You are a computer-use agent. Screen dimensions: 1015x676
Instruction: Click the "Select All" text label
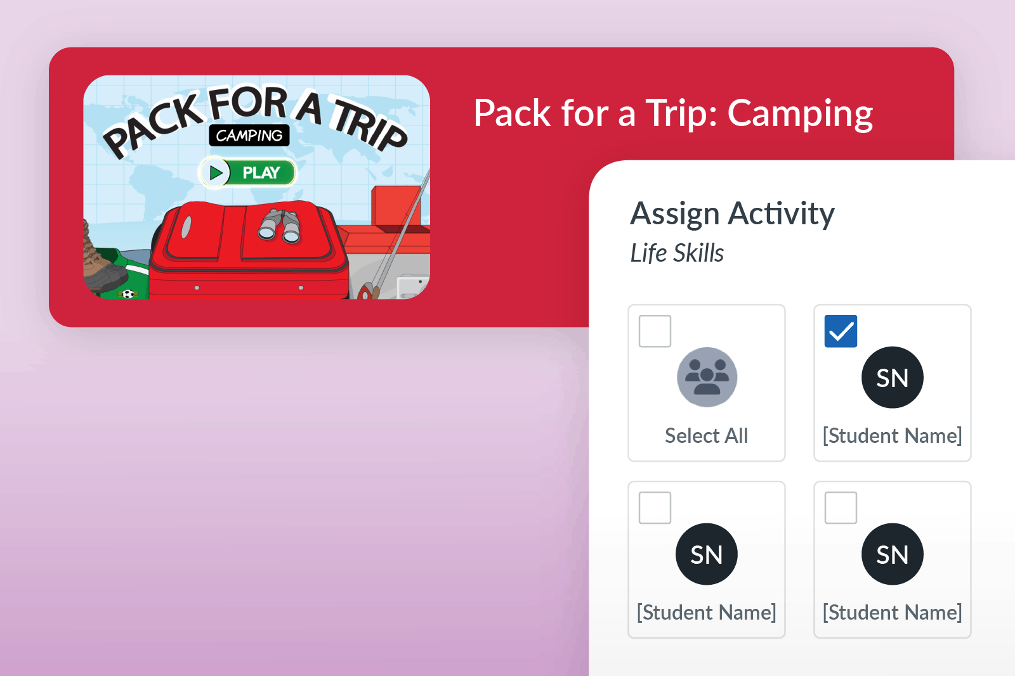[x=706, y=436]
